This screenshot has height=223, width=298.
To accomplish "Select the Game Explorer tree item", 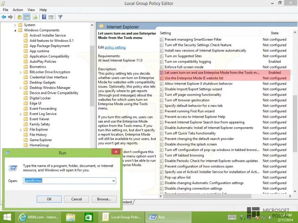I will pyautogui.click(x=41, y=140).
